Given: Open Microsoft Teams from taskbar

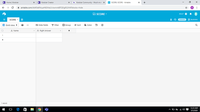Looking at the screenshot, I should [47, 109].
